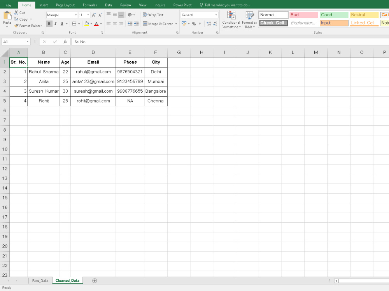389x291 pixels.
Task: Click the Tell me search box
Action: (225, 5)
